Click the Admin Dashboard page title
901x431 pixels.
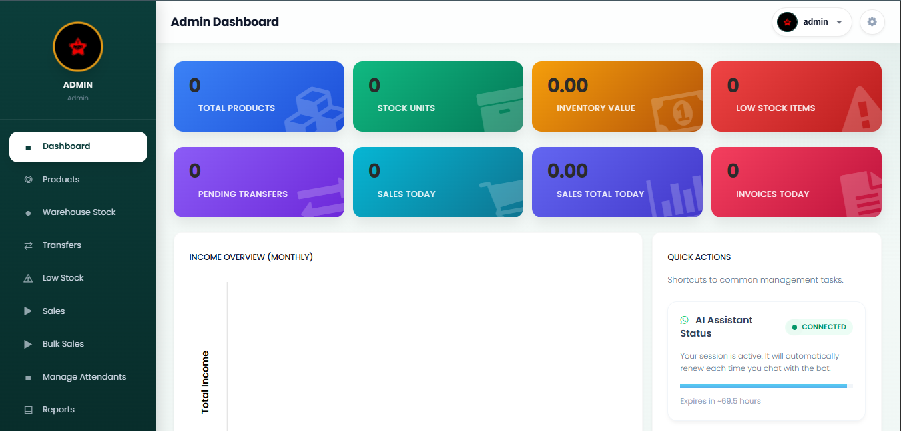225,22
